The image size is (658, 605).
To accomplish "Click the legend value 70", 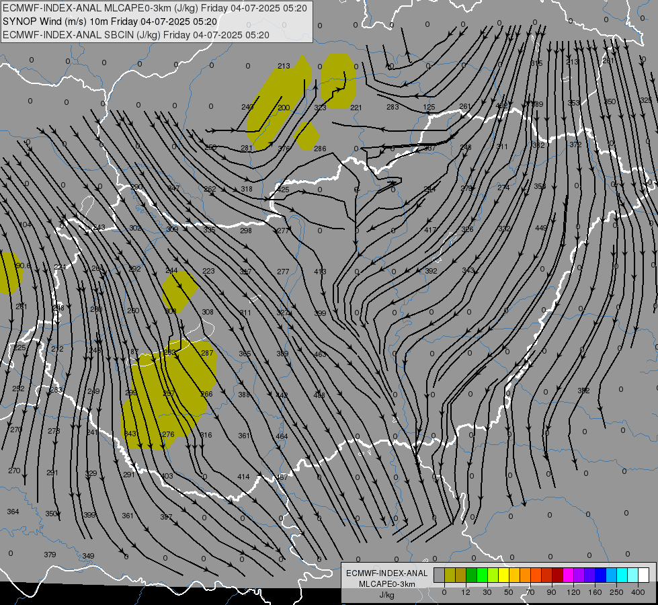I will (x=530, y=592).
